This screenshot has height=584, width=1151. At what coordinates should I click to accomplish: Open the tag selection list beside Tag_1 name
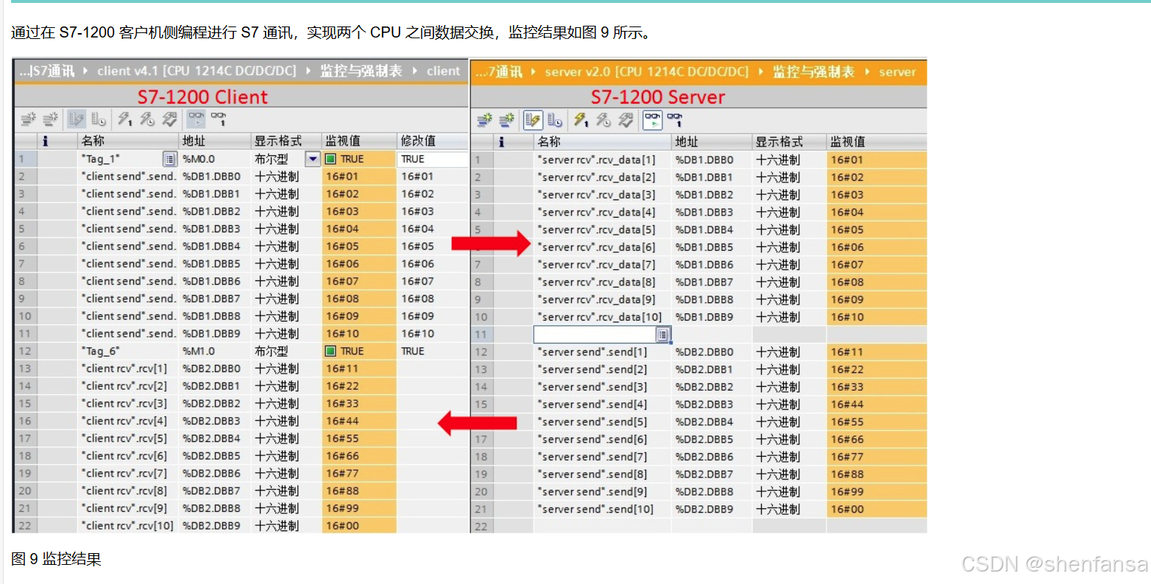pyautogui.click(x=169, y=157)
